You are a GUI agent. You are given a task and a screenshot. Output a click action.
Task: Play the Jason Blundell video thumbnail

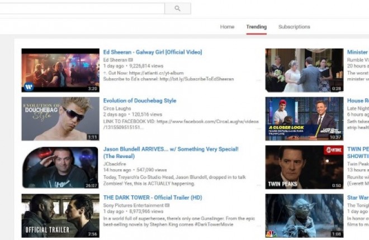[x=60, y=167]
